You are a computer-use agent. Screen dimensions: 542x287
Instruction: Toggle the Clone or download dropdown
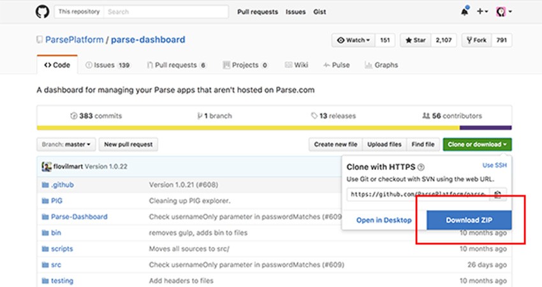pos(478,144)
